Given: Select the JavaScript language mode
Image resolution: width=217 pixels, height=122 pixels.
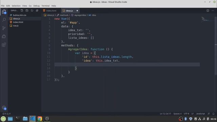Looking at the screenshot, I should [200, 114].
